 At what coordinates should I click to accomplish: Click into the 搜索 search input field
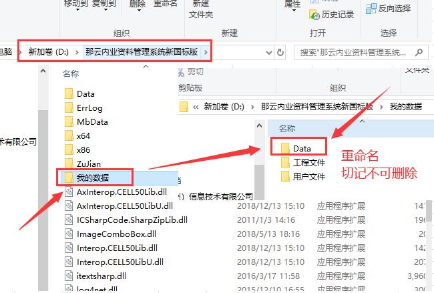click(353, 52)
